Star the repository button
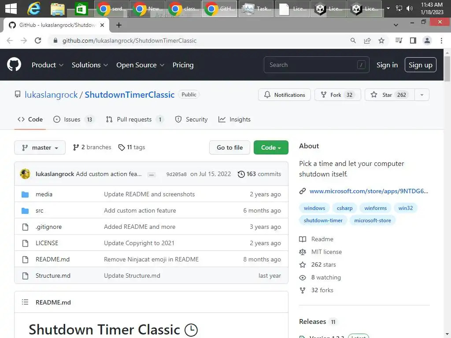The width and height of the screenshot is (451, 338). tap(390, 95)
